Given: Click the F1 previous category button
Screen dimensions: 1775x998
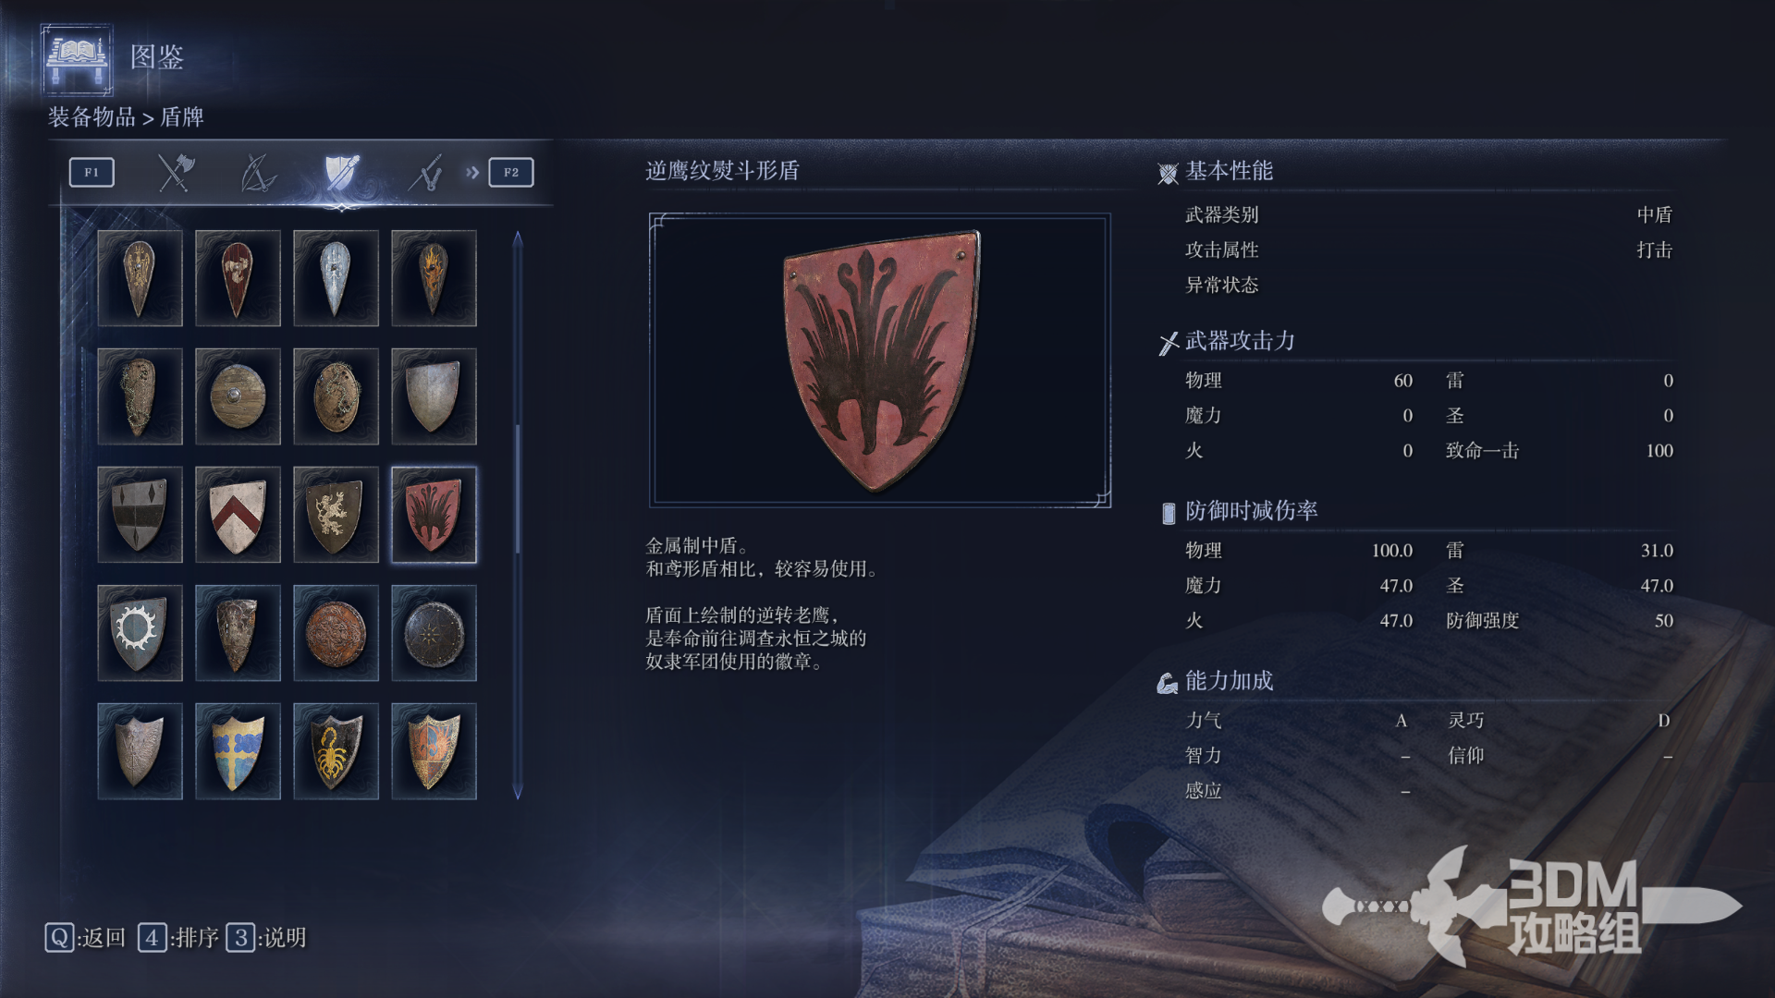Looking at the screenshot, I should point(92,172).
